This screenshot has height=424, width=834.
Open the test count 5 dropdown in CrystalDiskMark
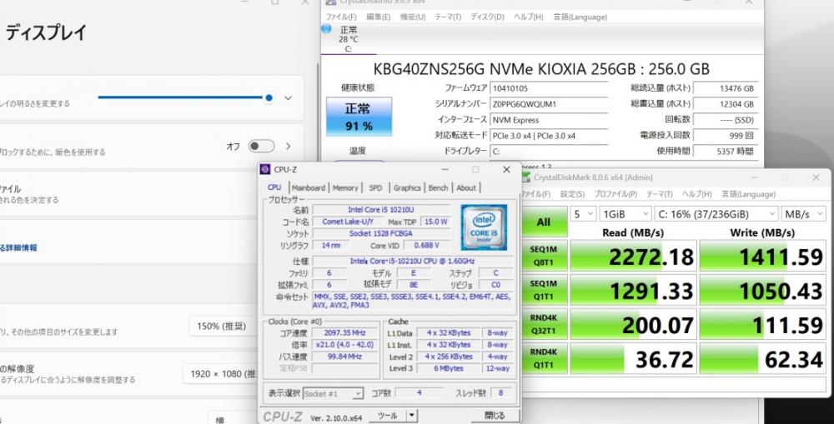(583, 214)
